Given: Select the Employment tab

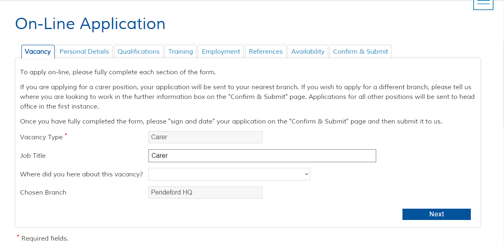Looking at the screenshot, I should [x=221, y=52].
